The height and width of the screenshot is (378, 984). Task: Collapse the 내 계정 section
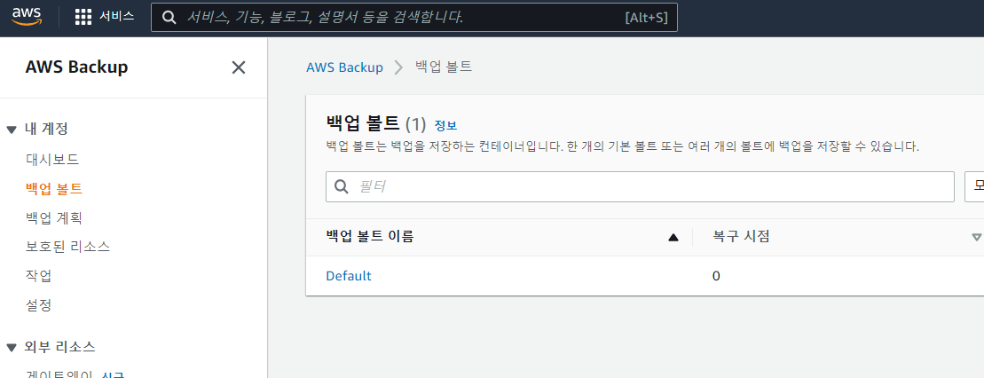coord(11,130)
